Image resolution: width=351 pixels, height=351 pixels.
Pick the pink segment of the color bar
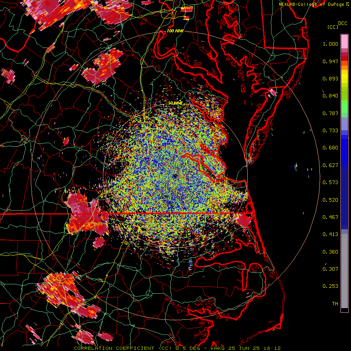(x=344, y=42)
